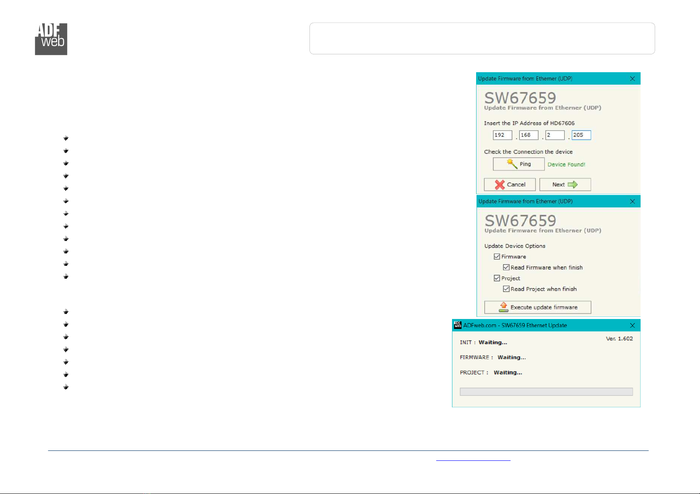Click the update progress bar

(546, 392)
